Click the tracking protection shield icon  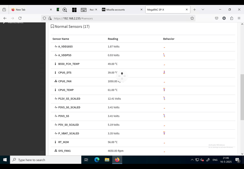(x=44, y=18)
